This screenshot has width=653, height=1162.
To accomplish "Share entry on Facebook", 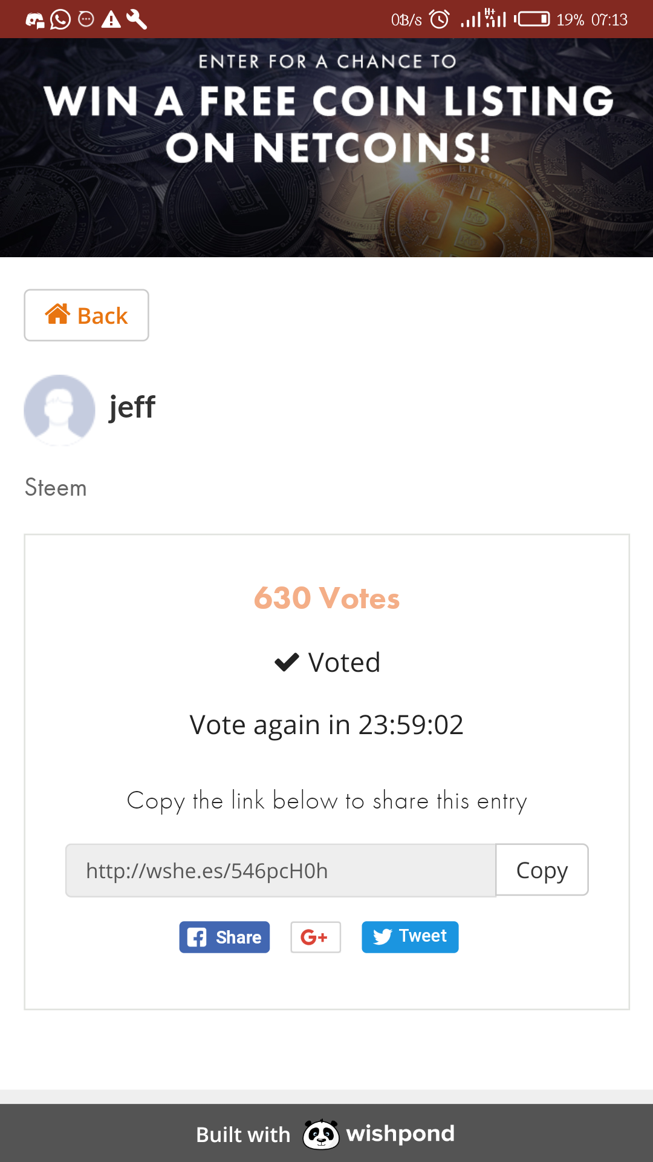I will click(x=224, y=937).
